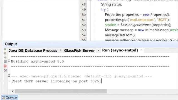
Task: Click 'new Properties();' on line 50
Action: 156,15
